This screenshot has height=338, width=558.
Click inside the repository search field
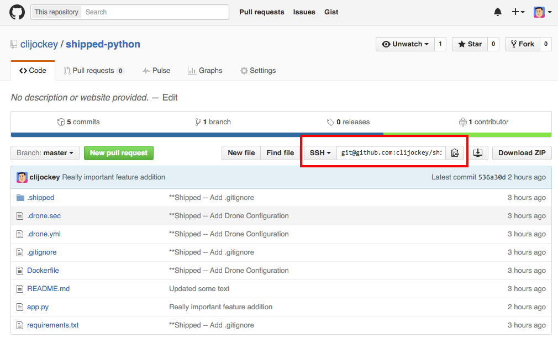(155, 12)
